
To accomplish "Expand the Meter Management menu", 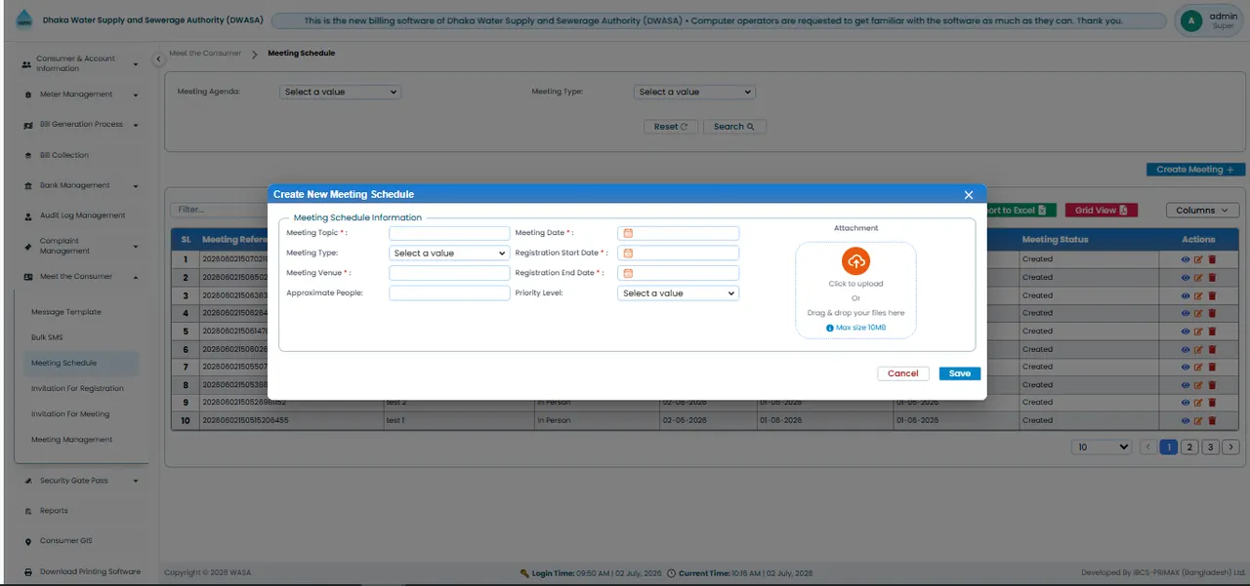I will click(80, 95).
